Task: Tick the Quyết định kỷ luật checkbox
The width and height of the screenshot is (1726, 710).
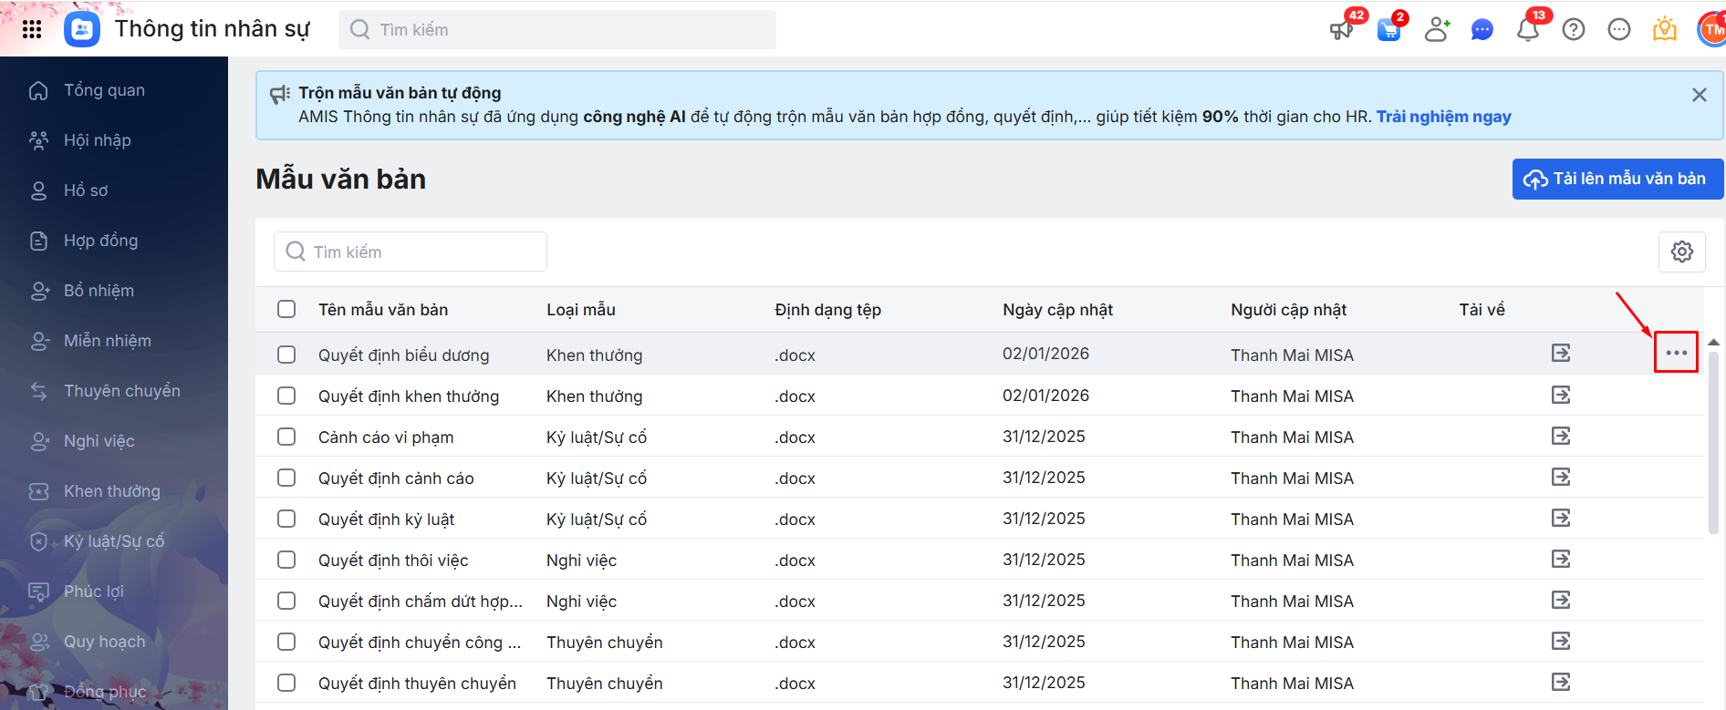Action: pos(286,519)
